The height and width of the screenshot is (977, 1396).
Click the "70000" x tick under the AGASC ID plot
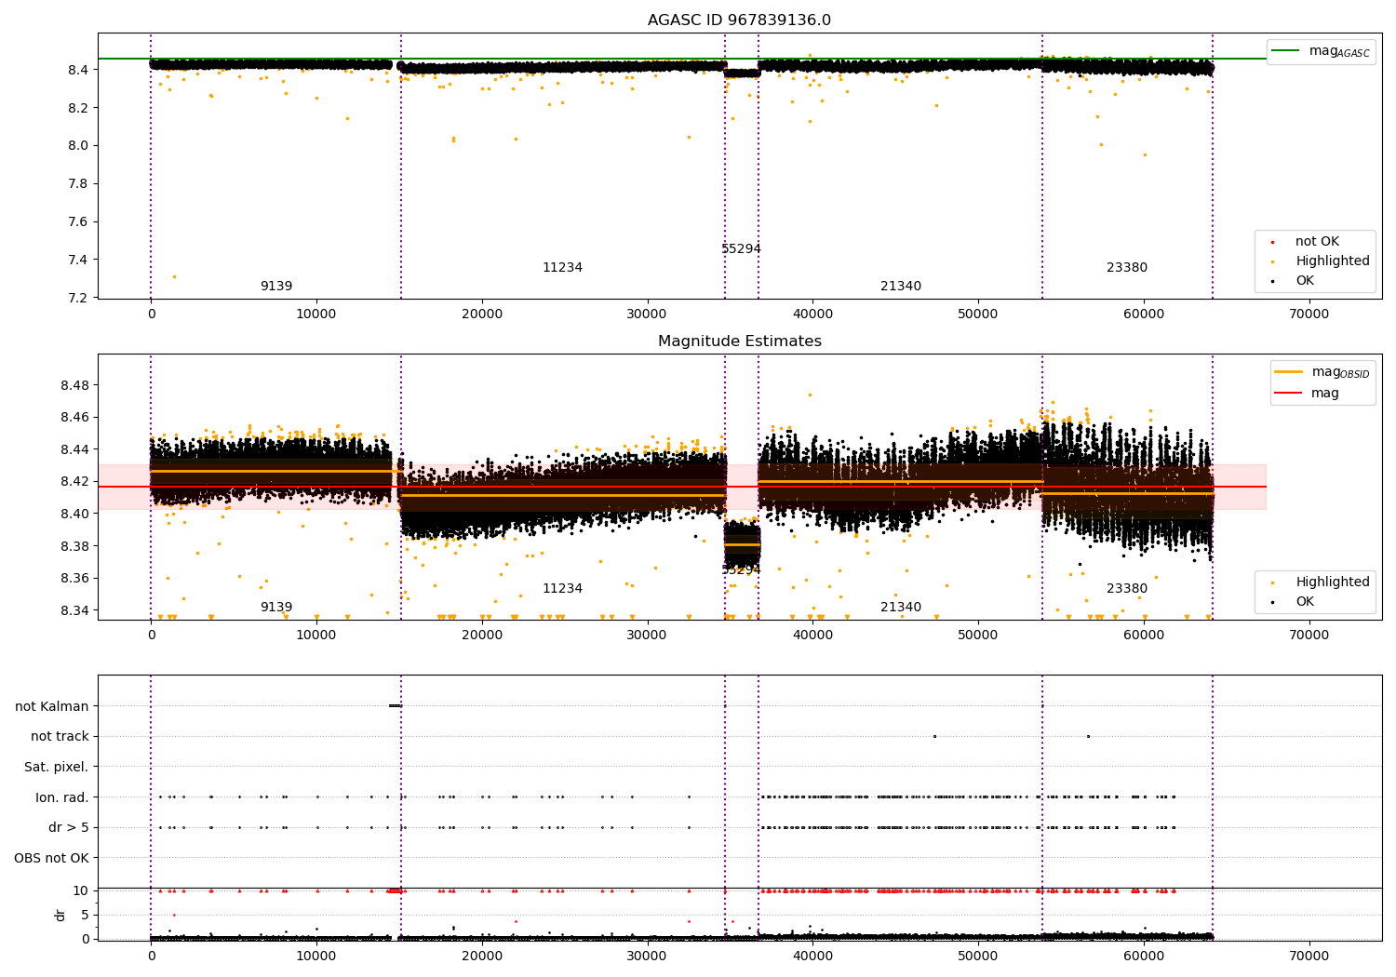pyautogui.click(x=1309, y=315)
